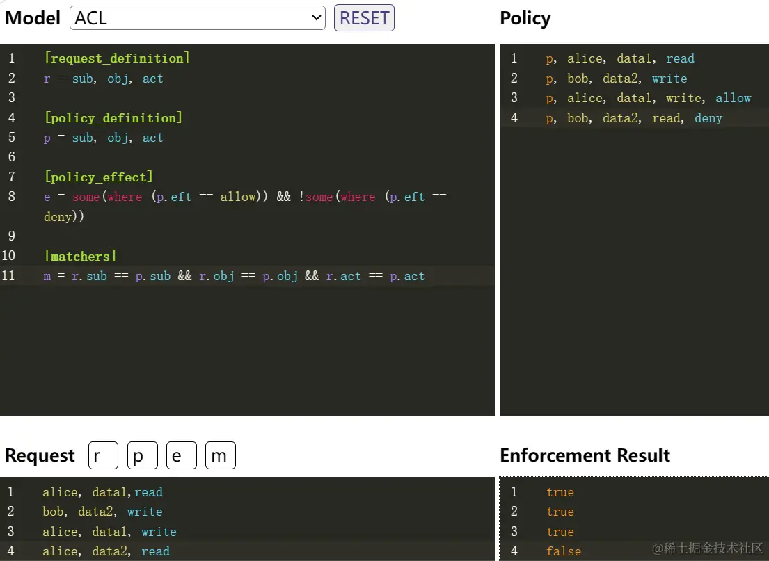The image size is (769, 561).
Task: Click enforcement result line 2 'true'
Action: (x=560, y=512)
